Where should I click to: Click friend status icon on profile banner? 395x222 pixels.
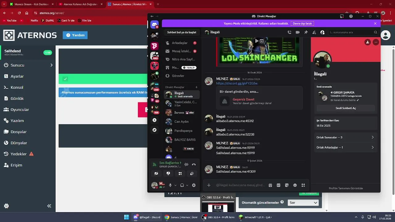[x=367, y=42]
